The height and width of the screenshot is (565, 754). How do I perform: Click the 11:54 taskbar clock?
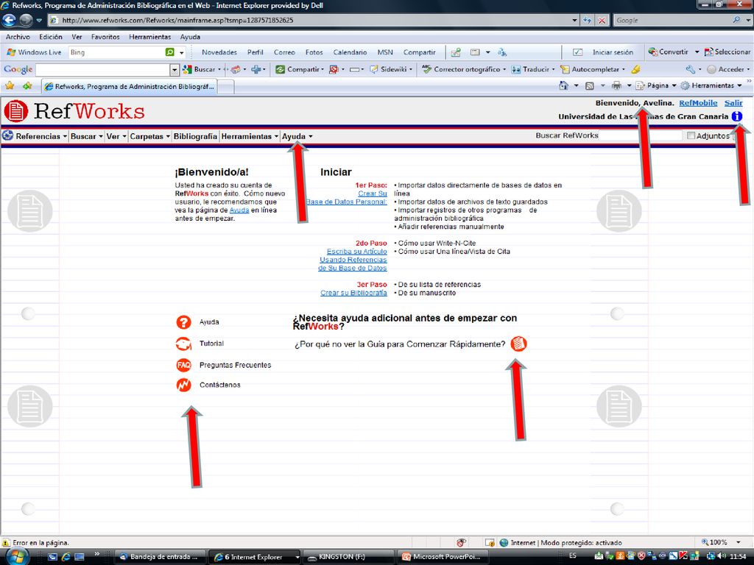point(738,556)
